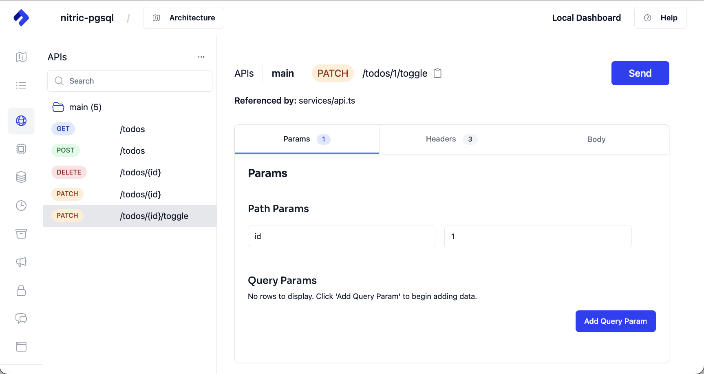Click the APIs breadcrumb label
This screenshot has width=704, height=374.
[244, 73]
